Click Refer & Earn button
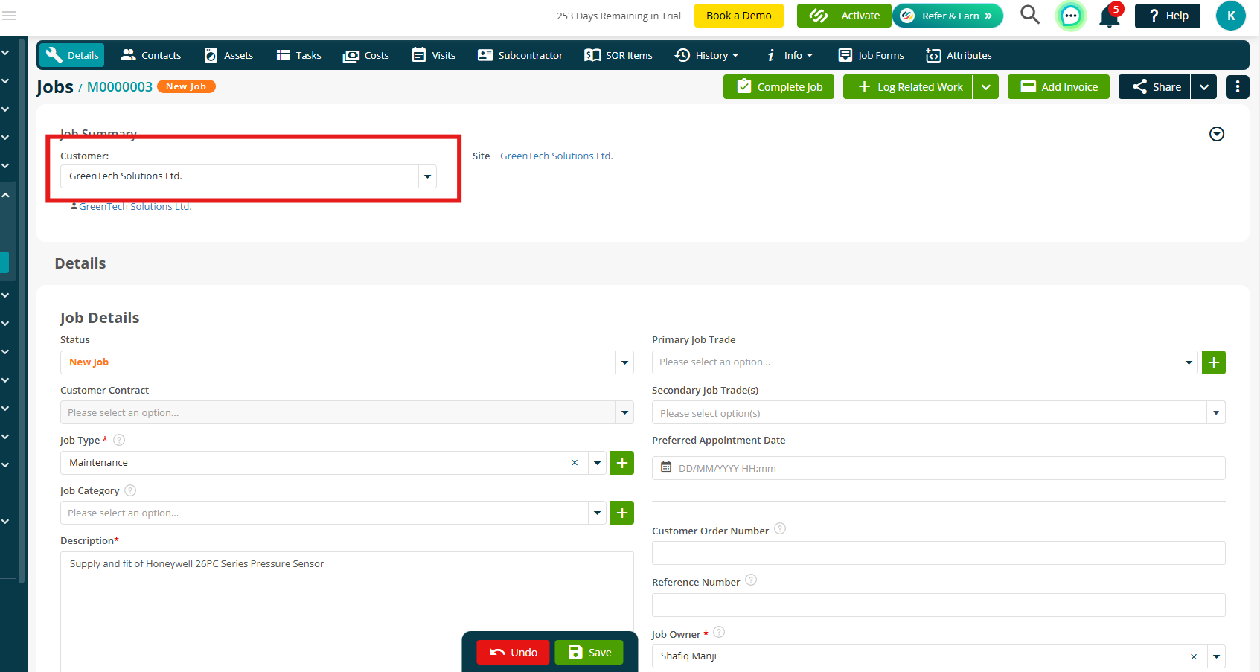The width and height of the screenshot is (1260, 672). (948, 16)
